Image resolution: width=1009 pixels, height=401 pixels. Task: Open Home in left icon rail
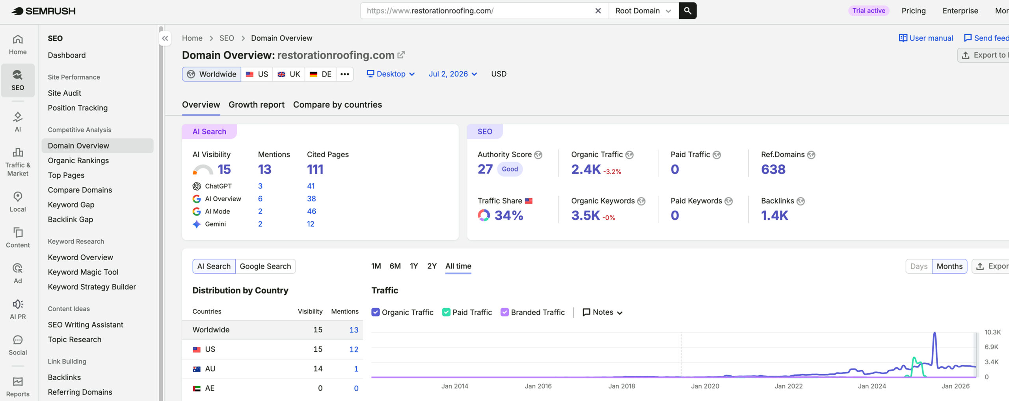pos(18,45)
